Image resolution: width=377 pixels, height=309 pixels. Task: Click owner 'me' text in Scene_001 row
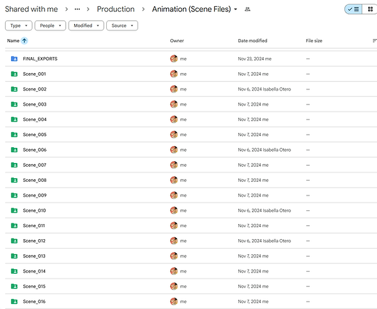183,74
